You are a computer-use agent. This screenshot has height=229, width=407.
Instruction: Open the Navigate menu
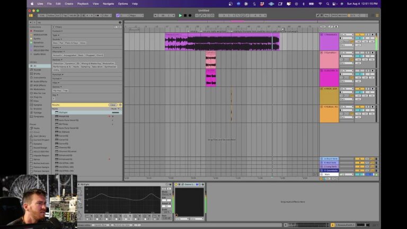click(x=108, y=3)
